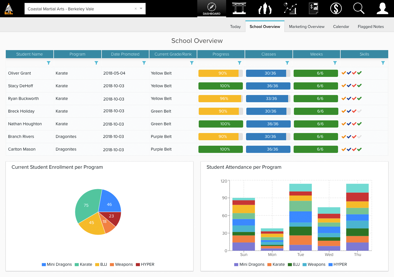Open the students family icon
The image size is (394, 277).
(265, 8)
